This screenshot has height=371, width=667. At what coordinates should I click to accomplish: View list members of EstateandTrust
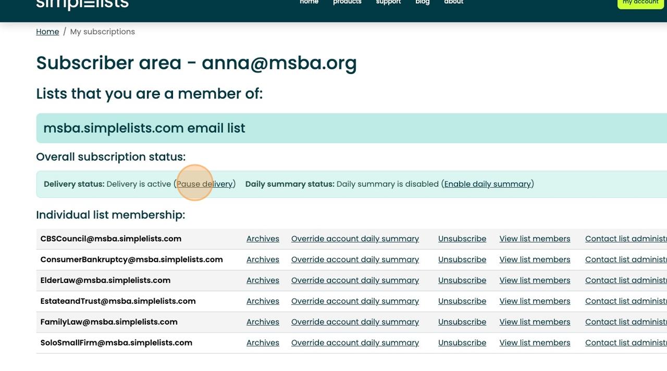(x=535, y=301)
